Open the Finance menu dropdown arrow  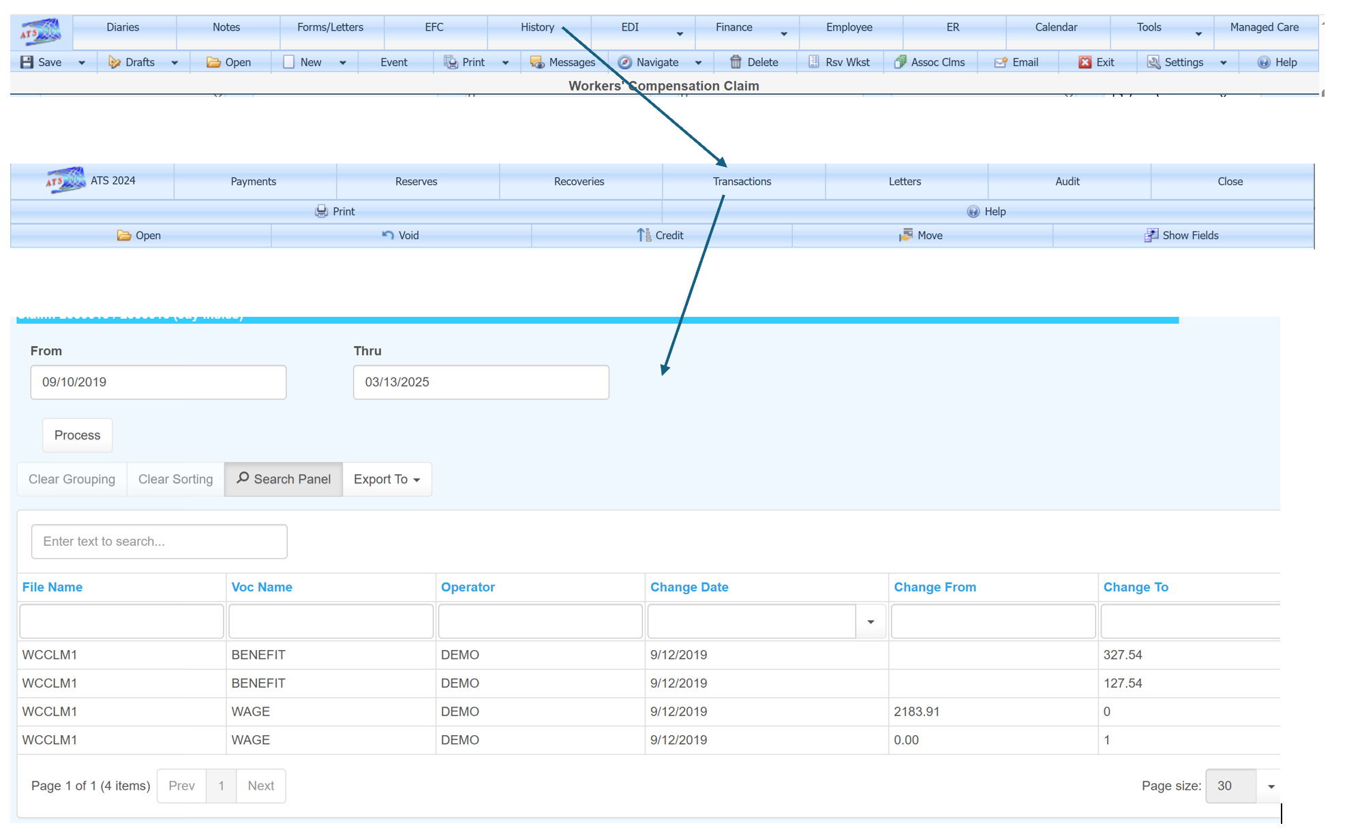pos(784,33)
